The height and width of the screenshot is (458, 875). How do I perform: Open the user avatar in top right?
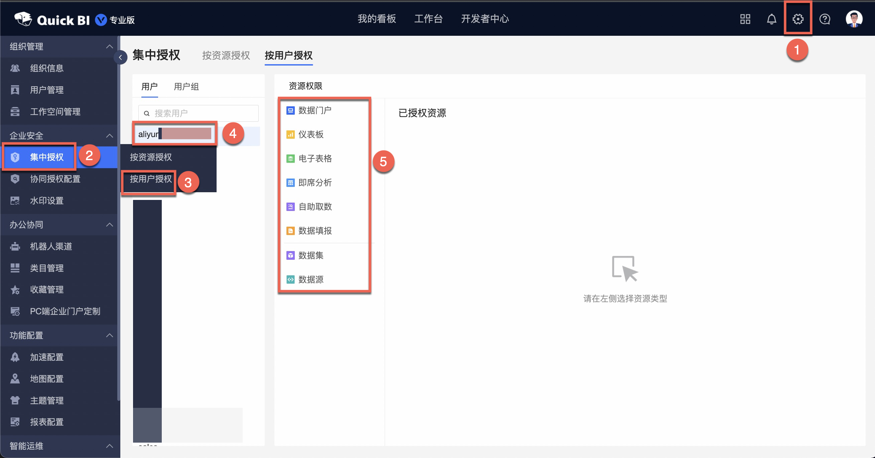tap(854, 19)
